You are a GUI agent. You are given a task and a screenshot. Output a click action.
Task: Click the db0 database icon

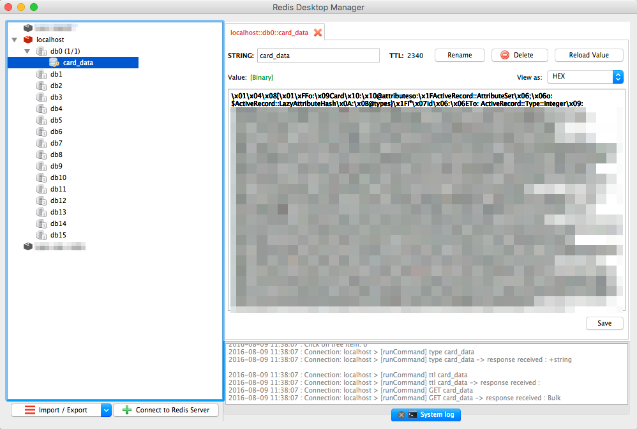coord(41,51)
